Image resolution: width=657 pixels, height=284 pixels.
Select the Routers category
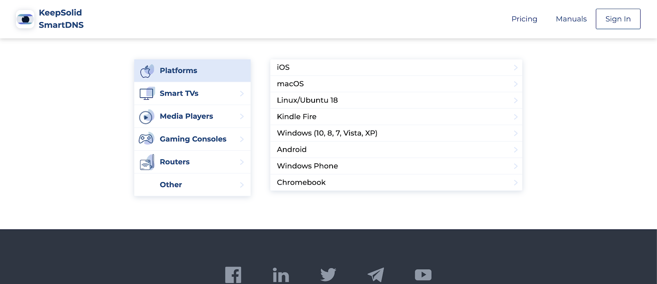pos(192,162)
